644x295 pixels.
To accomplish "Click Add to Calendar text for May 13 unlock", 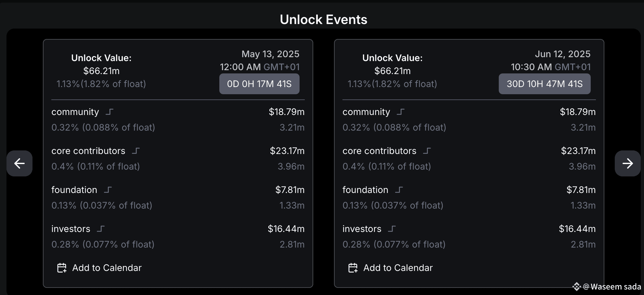I will tap(107, 268).
